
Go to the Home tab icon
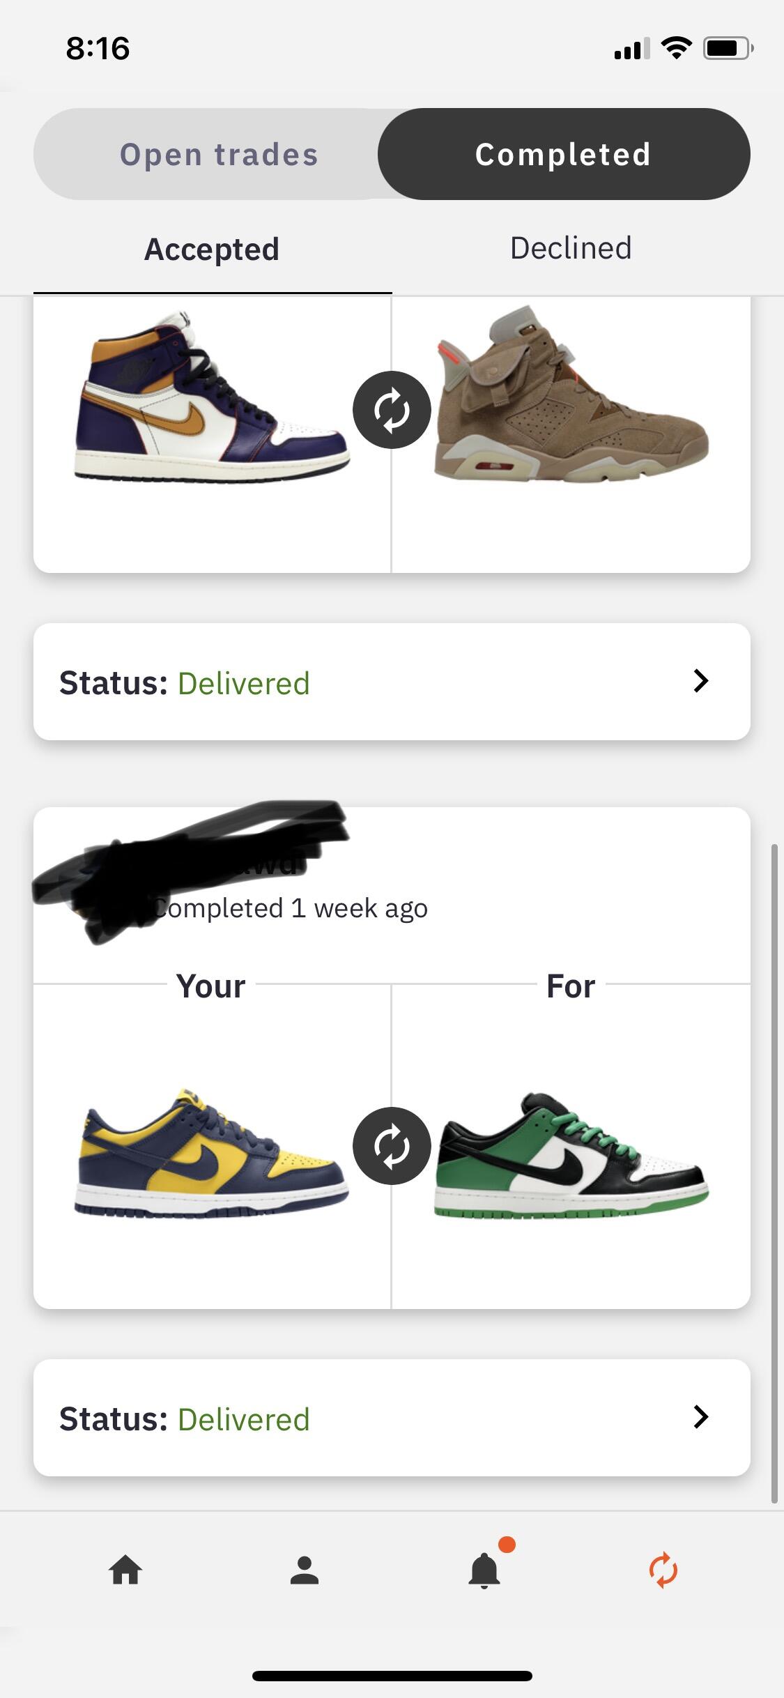[125, 1571]
